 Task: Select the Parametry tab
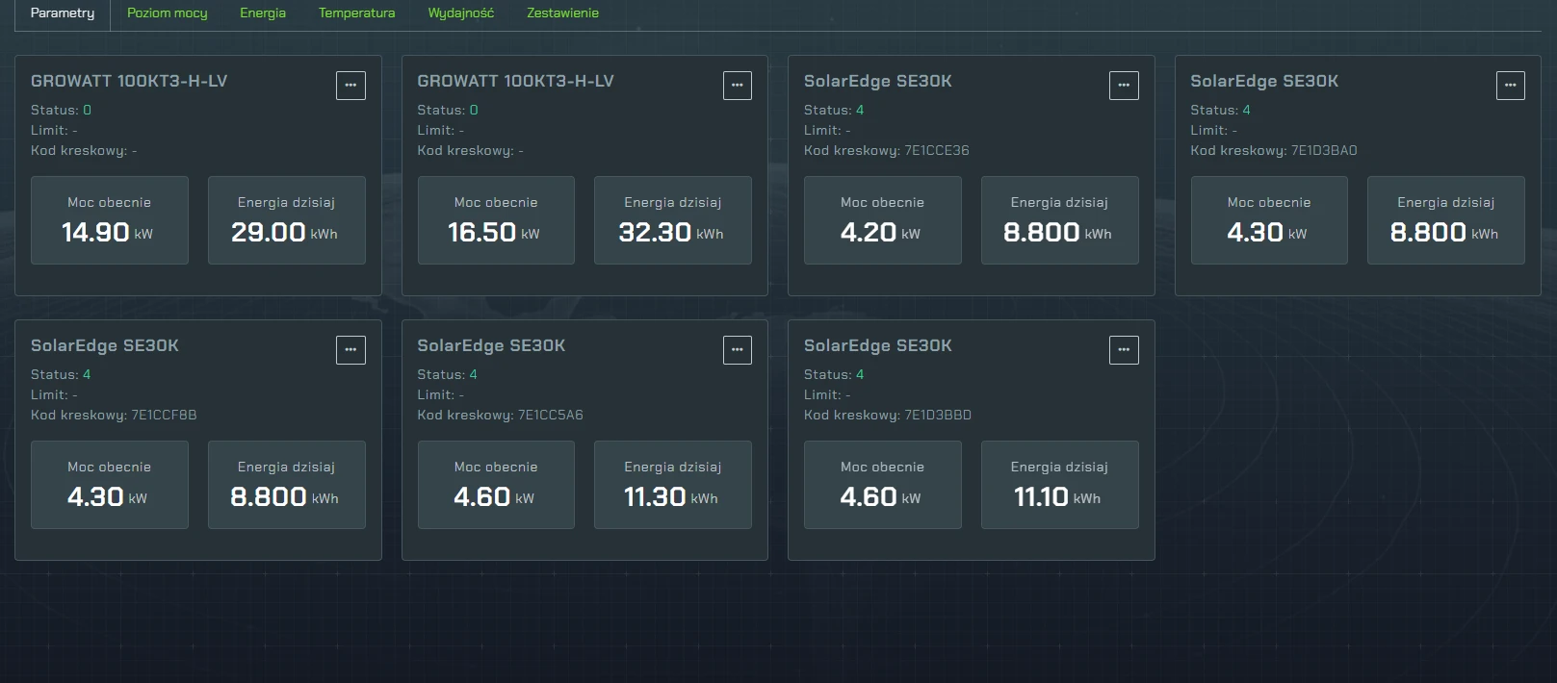pyautogui.click(x=63, y=13)
